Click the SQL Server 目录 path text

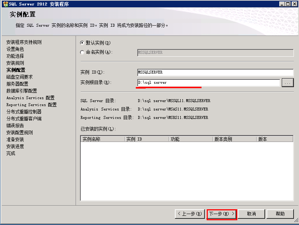tap(174, 101)
